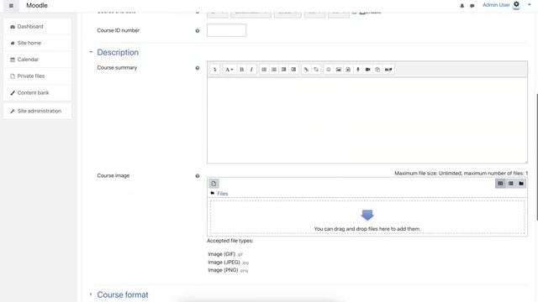
Task: Open Dashboard in the side navigation
Action: coord(37,26)
